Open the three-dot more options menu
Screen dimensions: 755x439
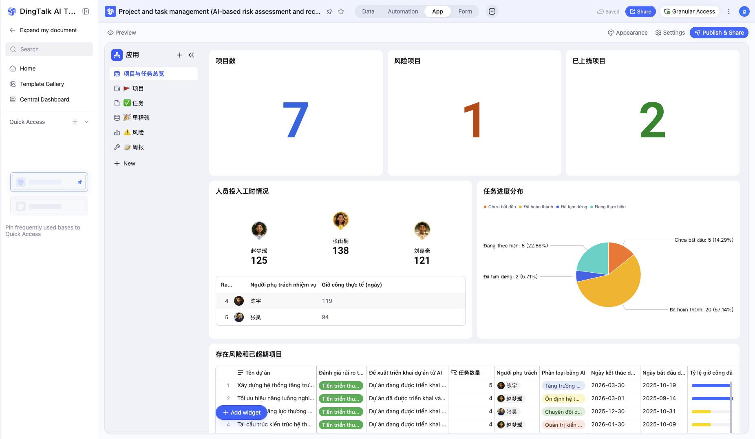pyautogui.click(x=729, y=11)
